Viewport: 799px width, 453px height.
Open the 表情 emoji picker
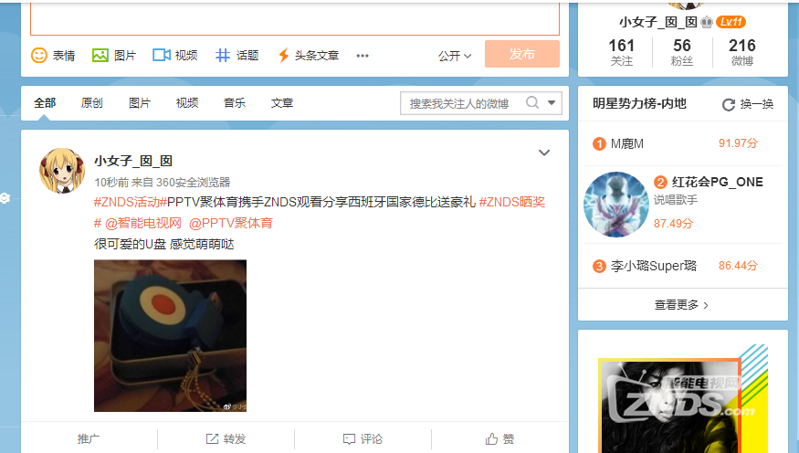[53, 55]
